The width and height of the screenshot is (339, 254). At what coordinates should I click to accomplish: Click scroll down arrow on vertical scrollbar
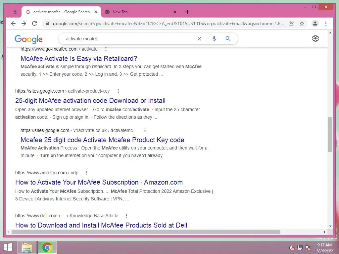(330, 226)
